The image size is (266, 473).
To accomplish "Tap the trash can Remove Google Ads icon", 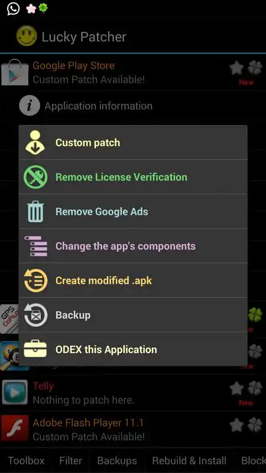I will tap(35, 211).
